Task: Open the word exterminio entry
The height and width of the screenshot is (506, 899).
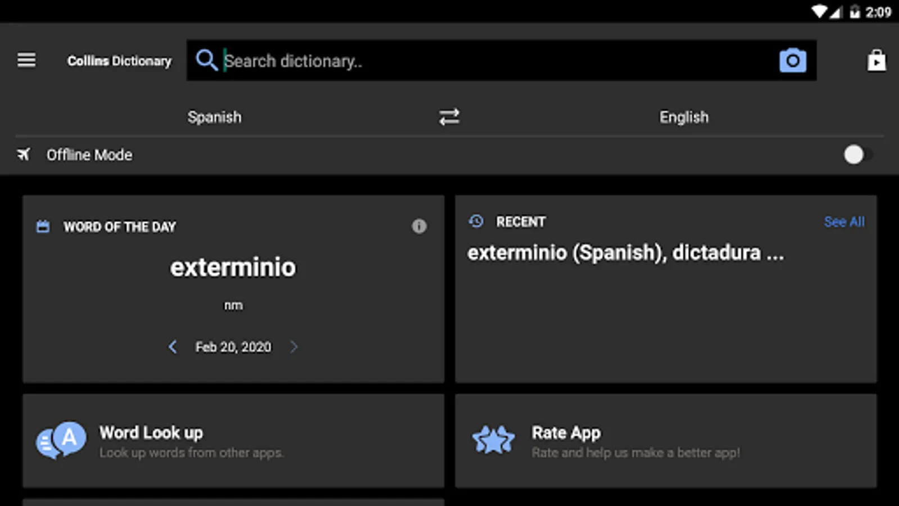Action: pyautogui.click(x=233, y=268)
